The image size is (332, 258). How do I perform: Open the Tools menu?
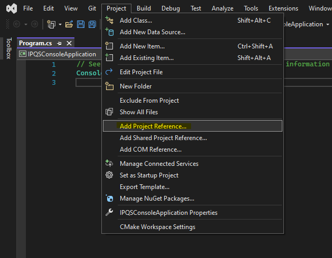click(251, 8)
